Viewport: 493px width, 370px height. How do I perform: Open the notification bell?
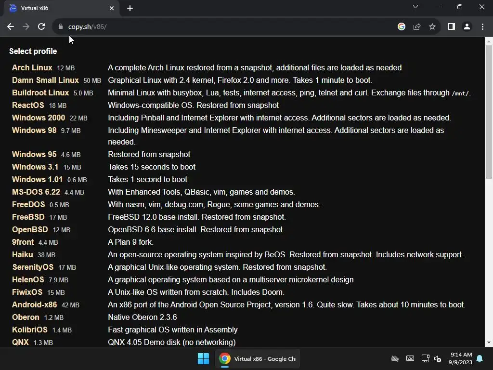(480, 358)
